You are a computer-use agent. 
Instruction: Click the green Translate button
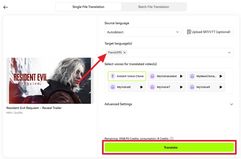[x=169, y=147]
